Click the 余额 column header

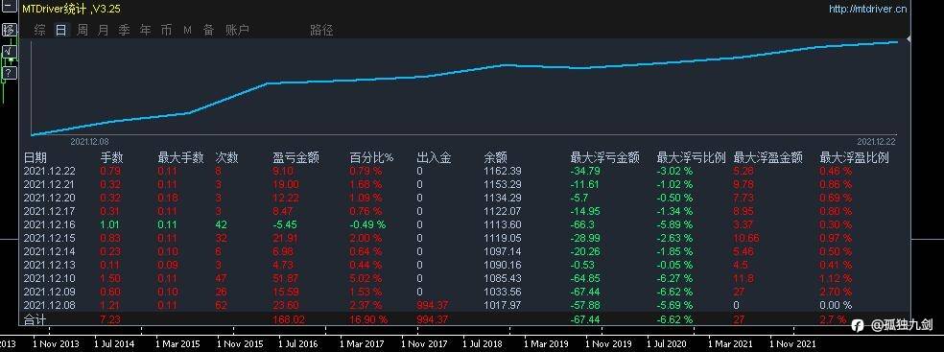pos(495,157)
